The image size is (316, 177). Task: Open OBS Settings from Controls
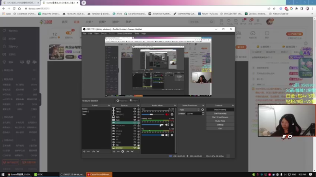220,125
